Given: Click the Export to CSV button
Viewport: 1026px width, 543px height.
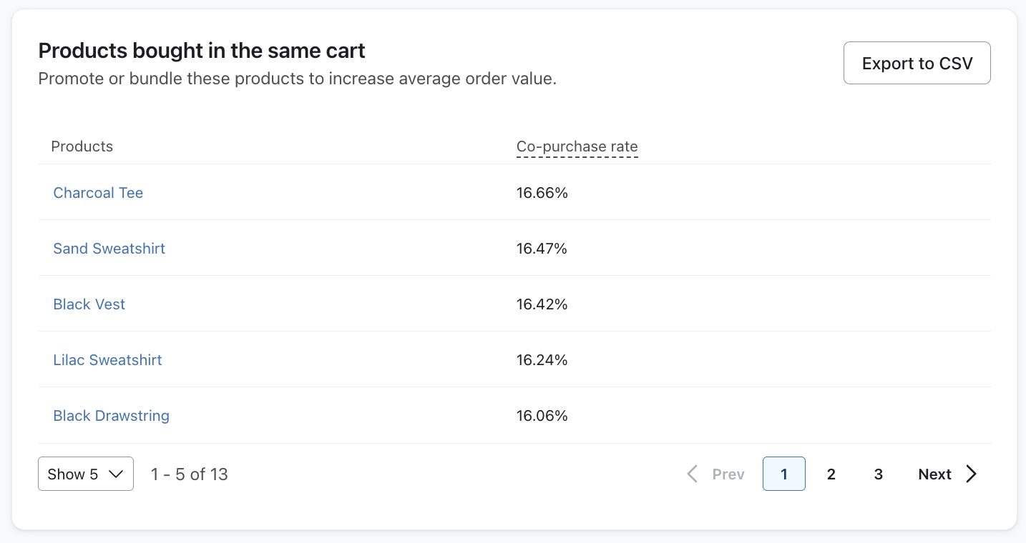Looking at the screenshot, I should [917, 63].
